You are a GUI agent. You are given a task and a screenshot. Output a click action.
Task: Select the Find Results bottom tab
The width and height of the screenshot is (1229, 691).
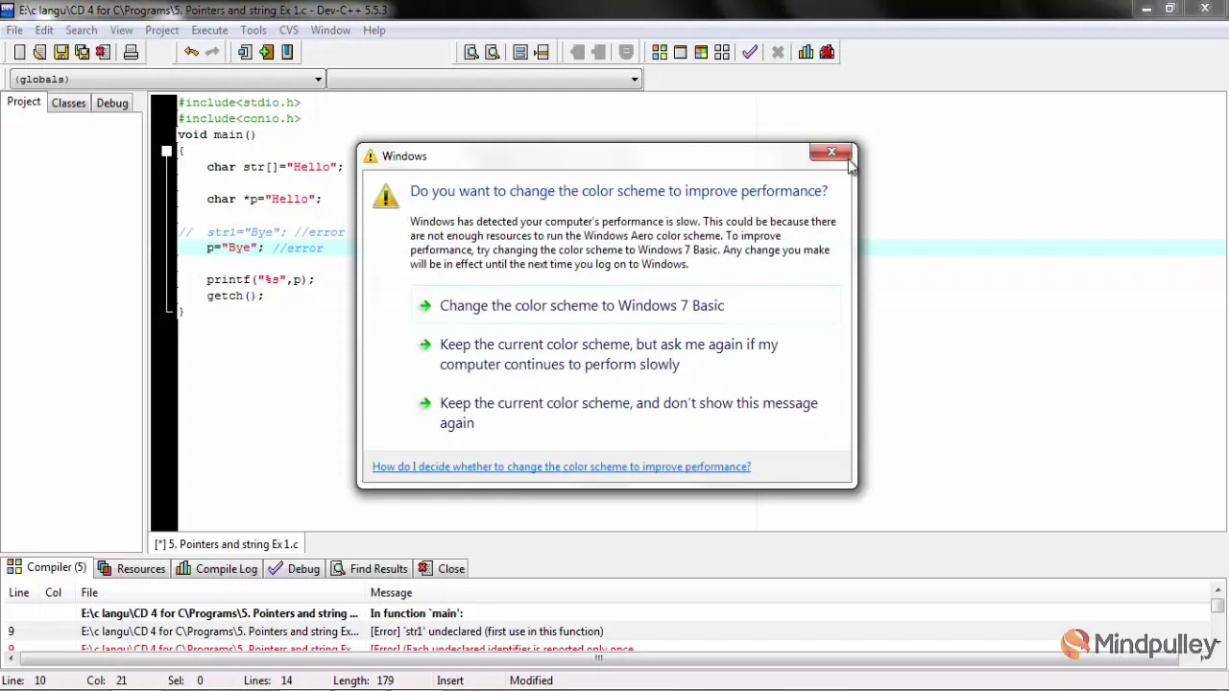[371, 569]
